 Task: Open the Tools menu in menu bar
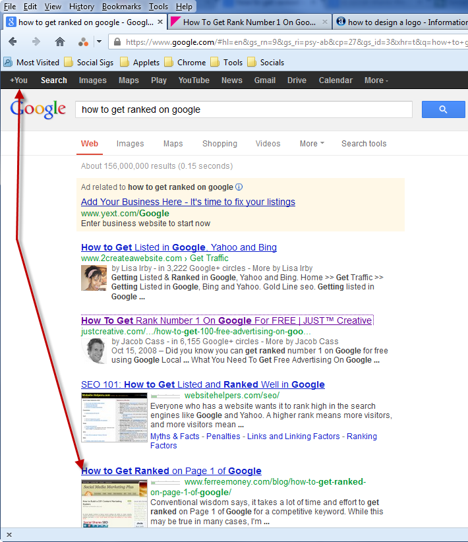(x=158, y=7)
